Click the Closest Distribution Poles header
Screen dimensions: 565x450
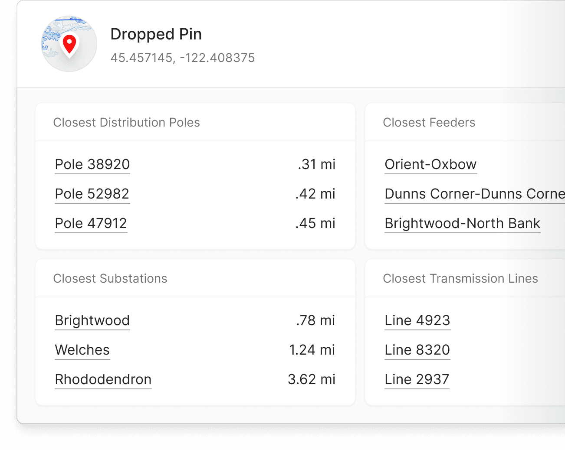[126, 122]
